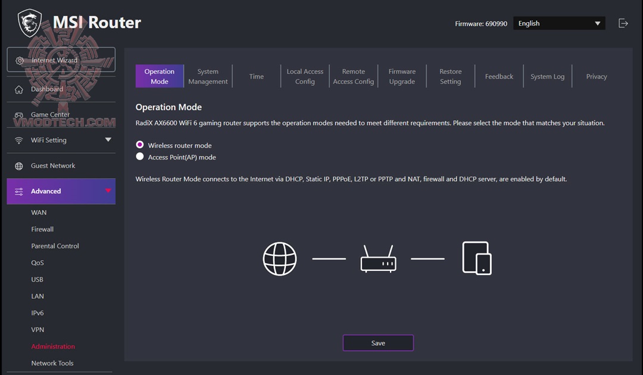Click the MSI Router title text
Viewport: 643px width, 375px height.
click(97, 22)
